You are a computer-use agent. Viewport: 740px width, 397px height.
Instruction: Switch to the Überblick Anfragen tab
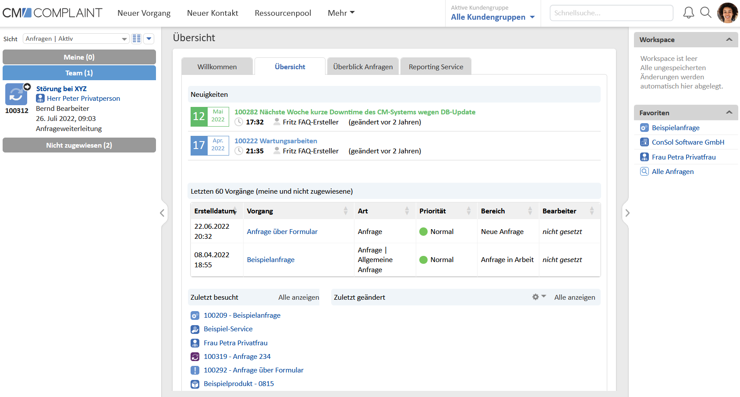point(363,67)
